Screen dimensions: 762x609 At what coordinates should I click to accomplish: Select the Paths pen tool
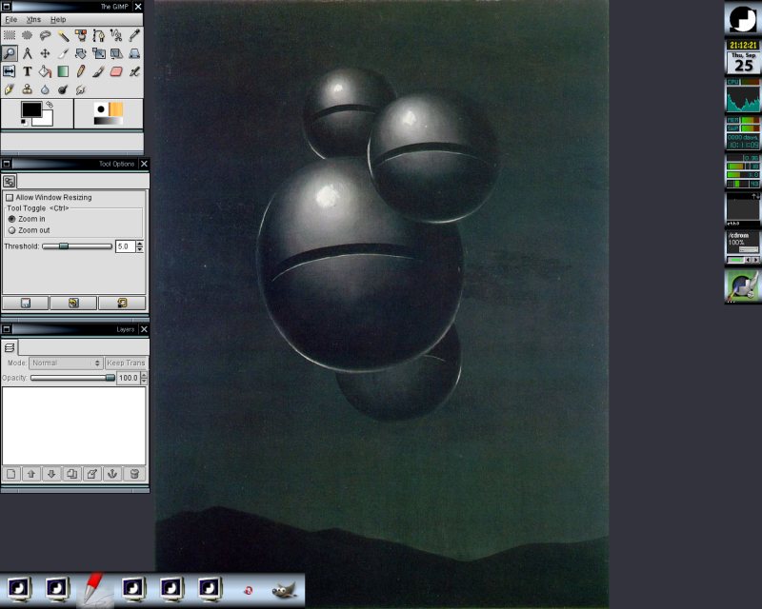99,35
